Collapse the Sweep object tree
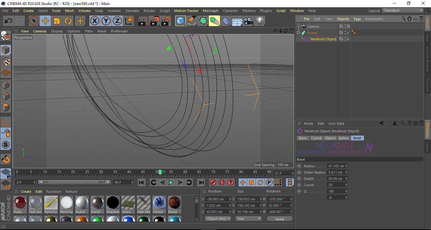431x230 pixels. (x=298, y=33)
